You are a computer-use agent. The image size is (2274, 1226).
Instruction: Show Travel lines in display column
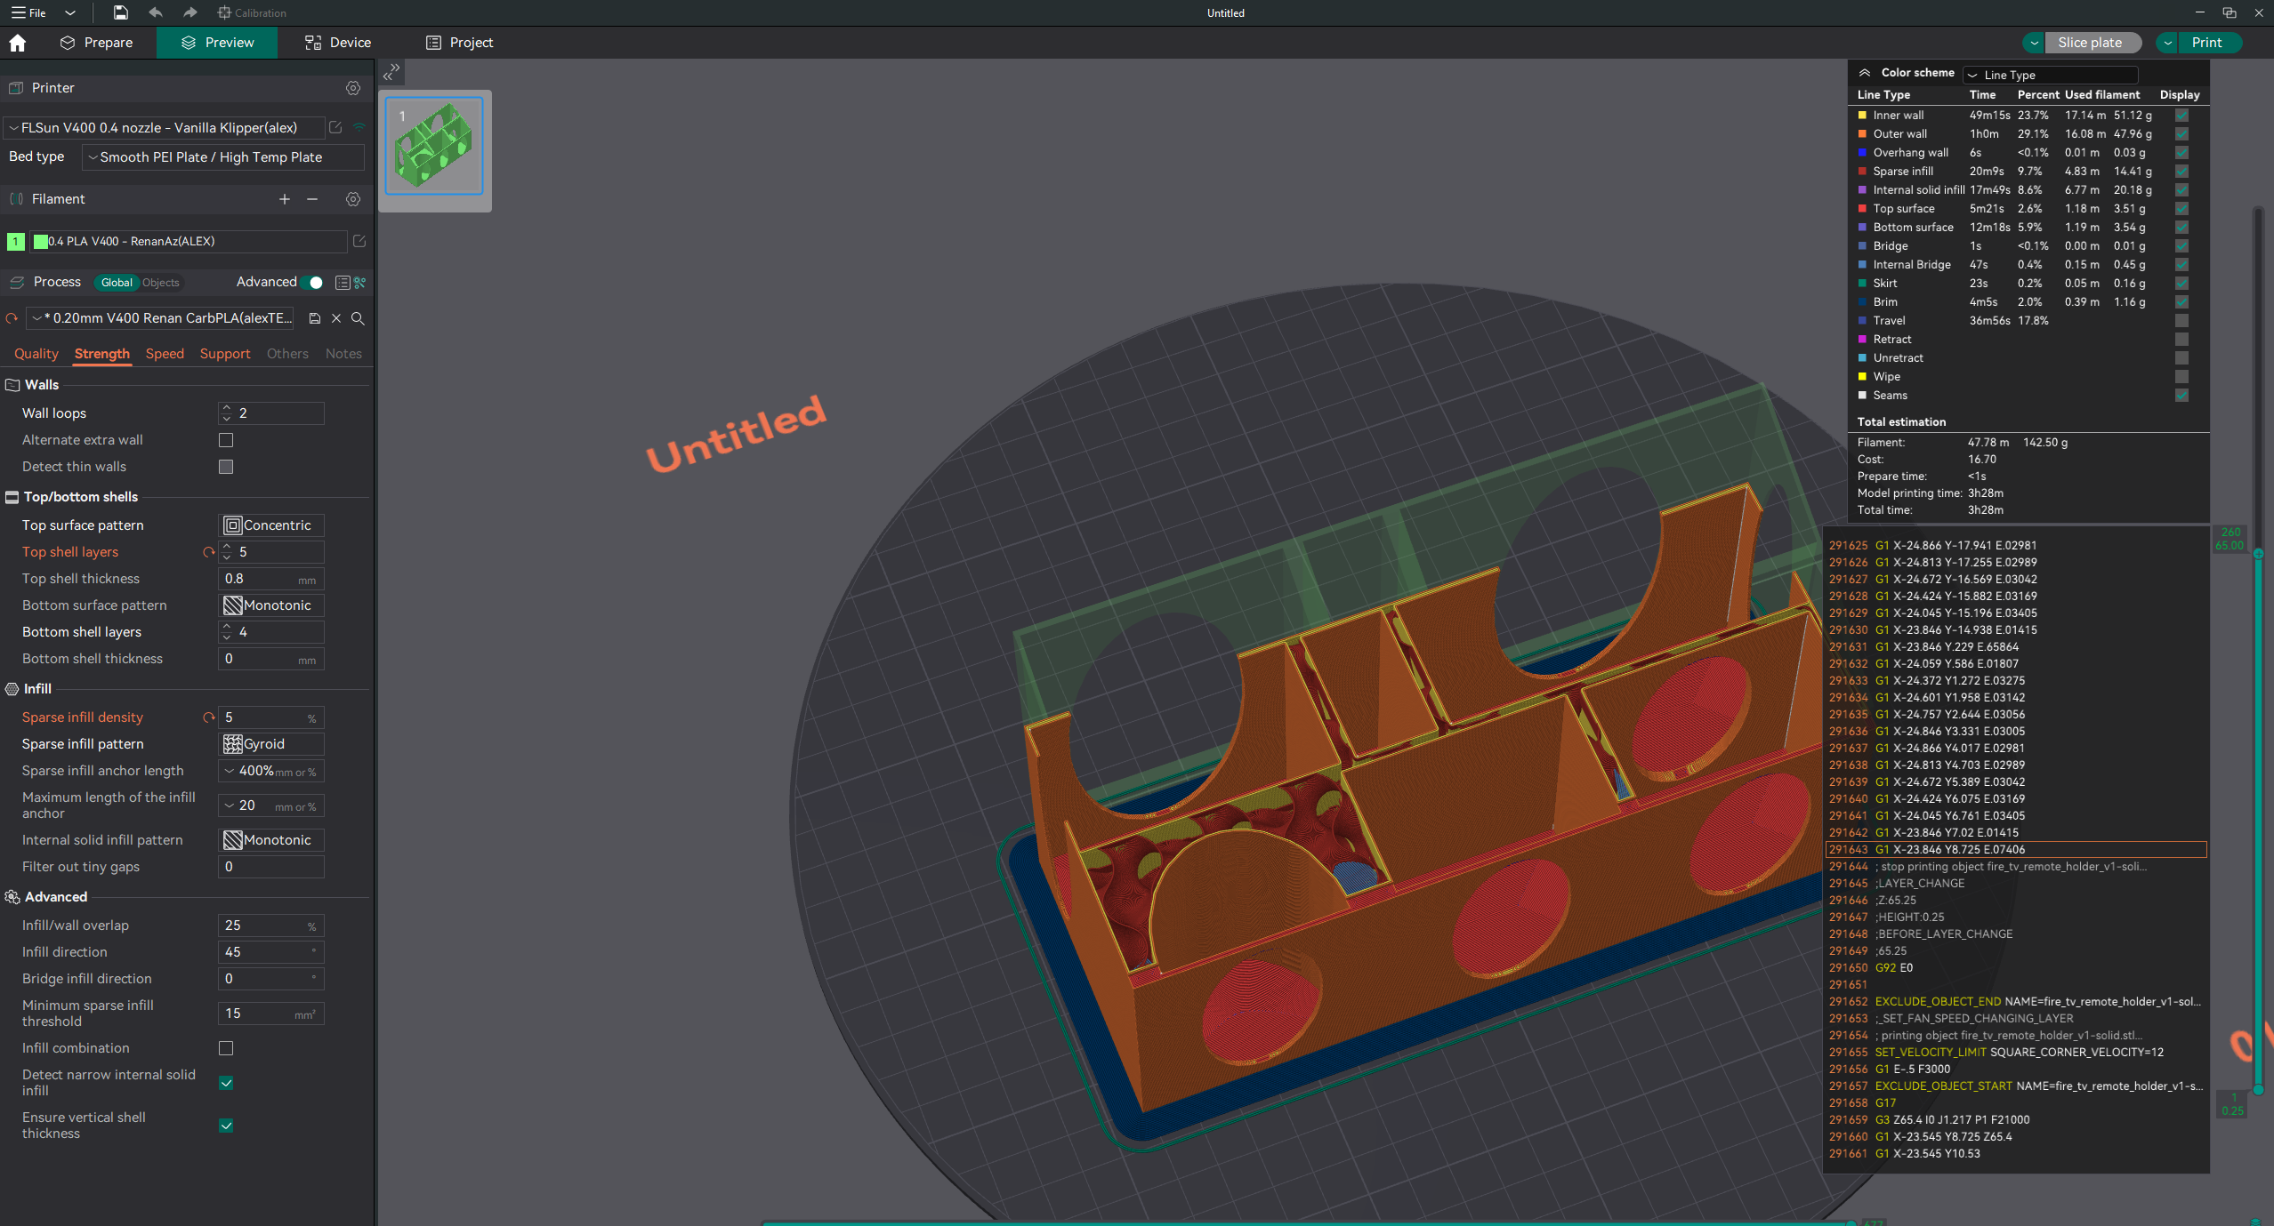tap(2181, 320)
